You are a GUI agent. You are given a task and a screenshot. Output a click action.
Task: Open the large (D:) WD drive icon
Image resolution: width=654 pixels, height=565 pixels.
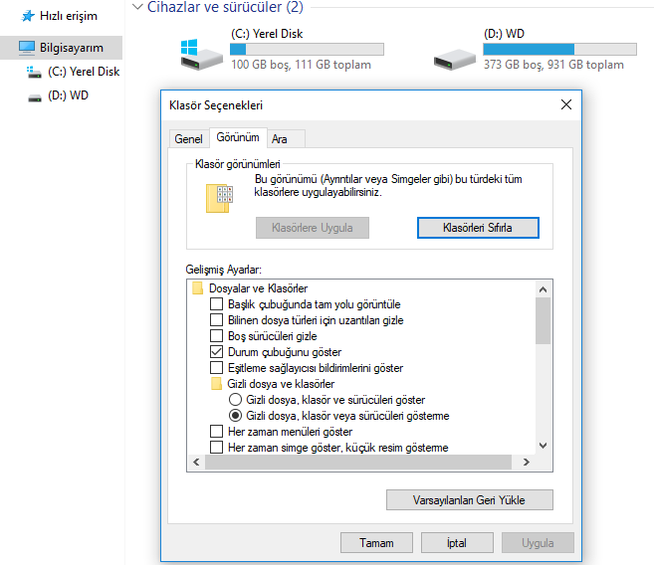tap(454, 60)
